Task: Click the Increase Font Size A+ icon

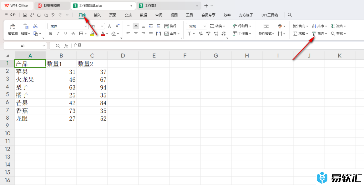Action: [110, 26]
